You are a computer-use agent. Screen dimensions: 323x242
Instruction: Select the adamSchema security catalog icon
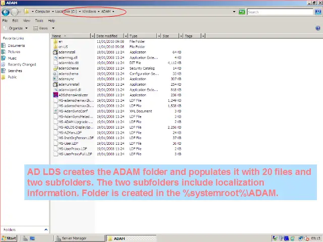coord(56,69)
